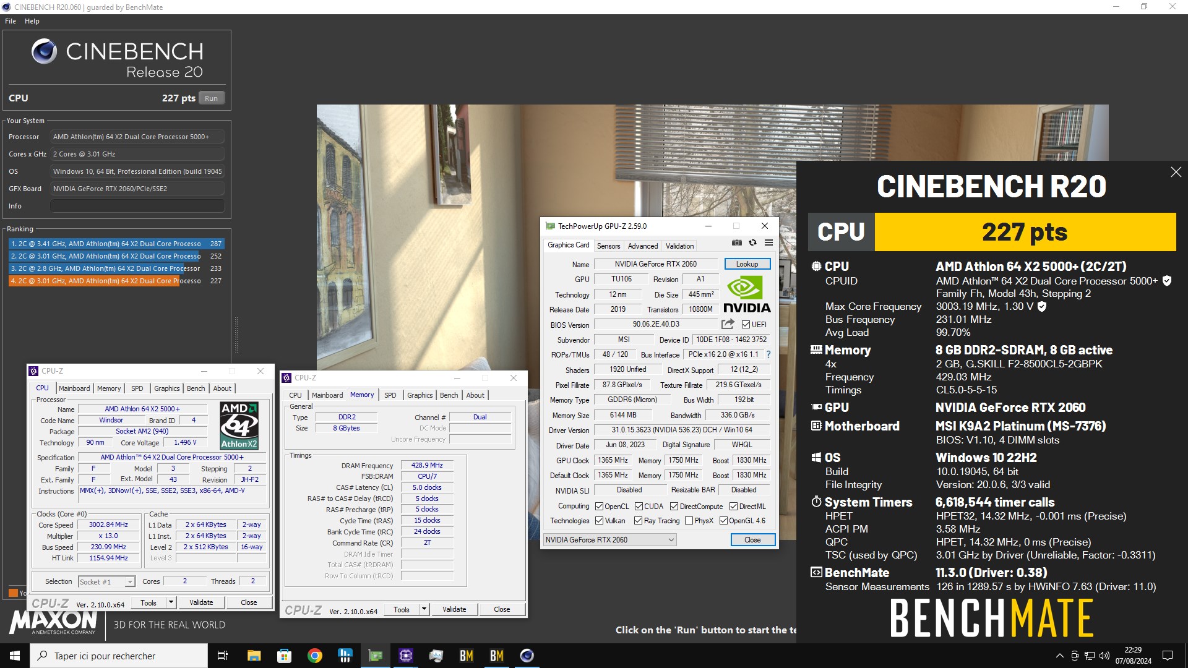1188x668 pixels.
Task: Click the shield icon beside Max Core Frequency
Action: click(1042, 306)
